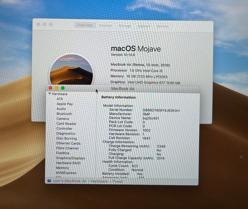The width and height of the screenshot is (248, 209).
Task: Click Hardware in the path bar
Action: pos(99,181)
